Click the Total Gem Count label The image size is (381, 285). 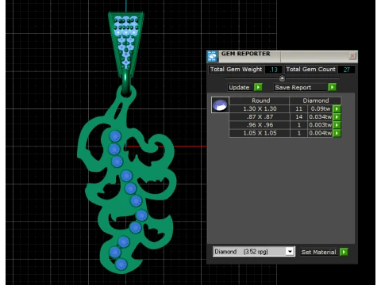click(x=311, y=70)
